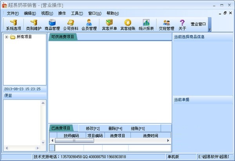Screen dimensions: 235x161
Task: Click the 便签 panel header
Action: pyautogui.click(x=25, y=96)
